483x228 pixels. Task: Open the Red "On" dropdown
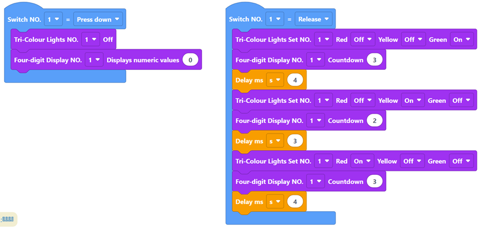click(x=361, y=161)
